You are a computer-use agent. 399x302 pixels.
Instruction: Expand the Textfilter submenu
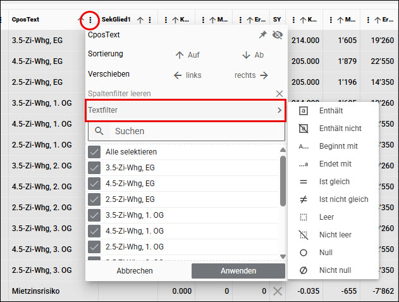(x=185, y=110)
